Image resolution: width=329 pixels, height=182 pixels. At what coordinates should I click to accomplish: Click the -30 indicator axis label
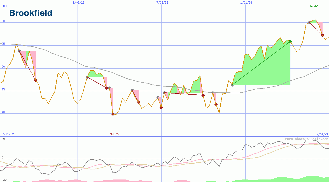tap(4, 180)
